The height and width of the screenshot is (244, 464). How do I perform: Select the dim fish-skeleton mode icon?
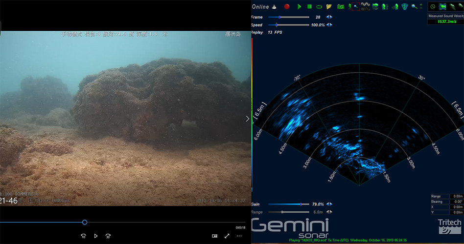pos(452,6)
